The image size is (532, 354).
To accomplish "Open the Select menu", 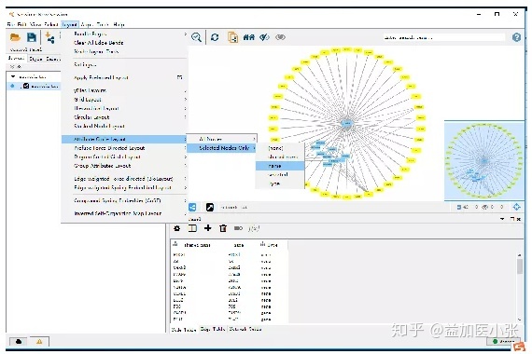I will click(x=51, y=24).
